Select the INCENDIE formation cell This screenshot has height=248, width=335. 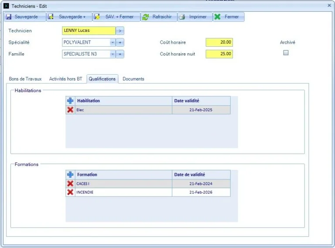coord(123,192)
